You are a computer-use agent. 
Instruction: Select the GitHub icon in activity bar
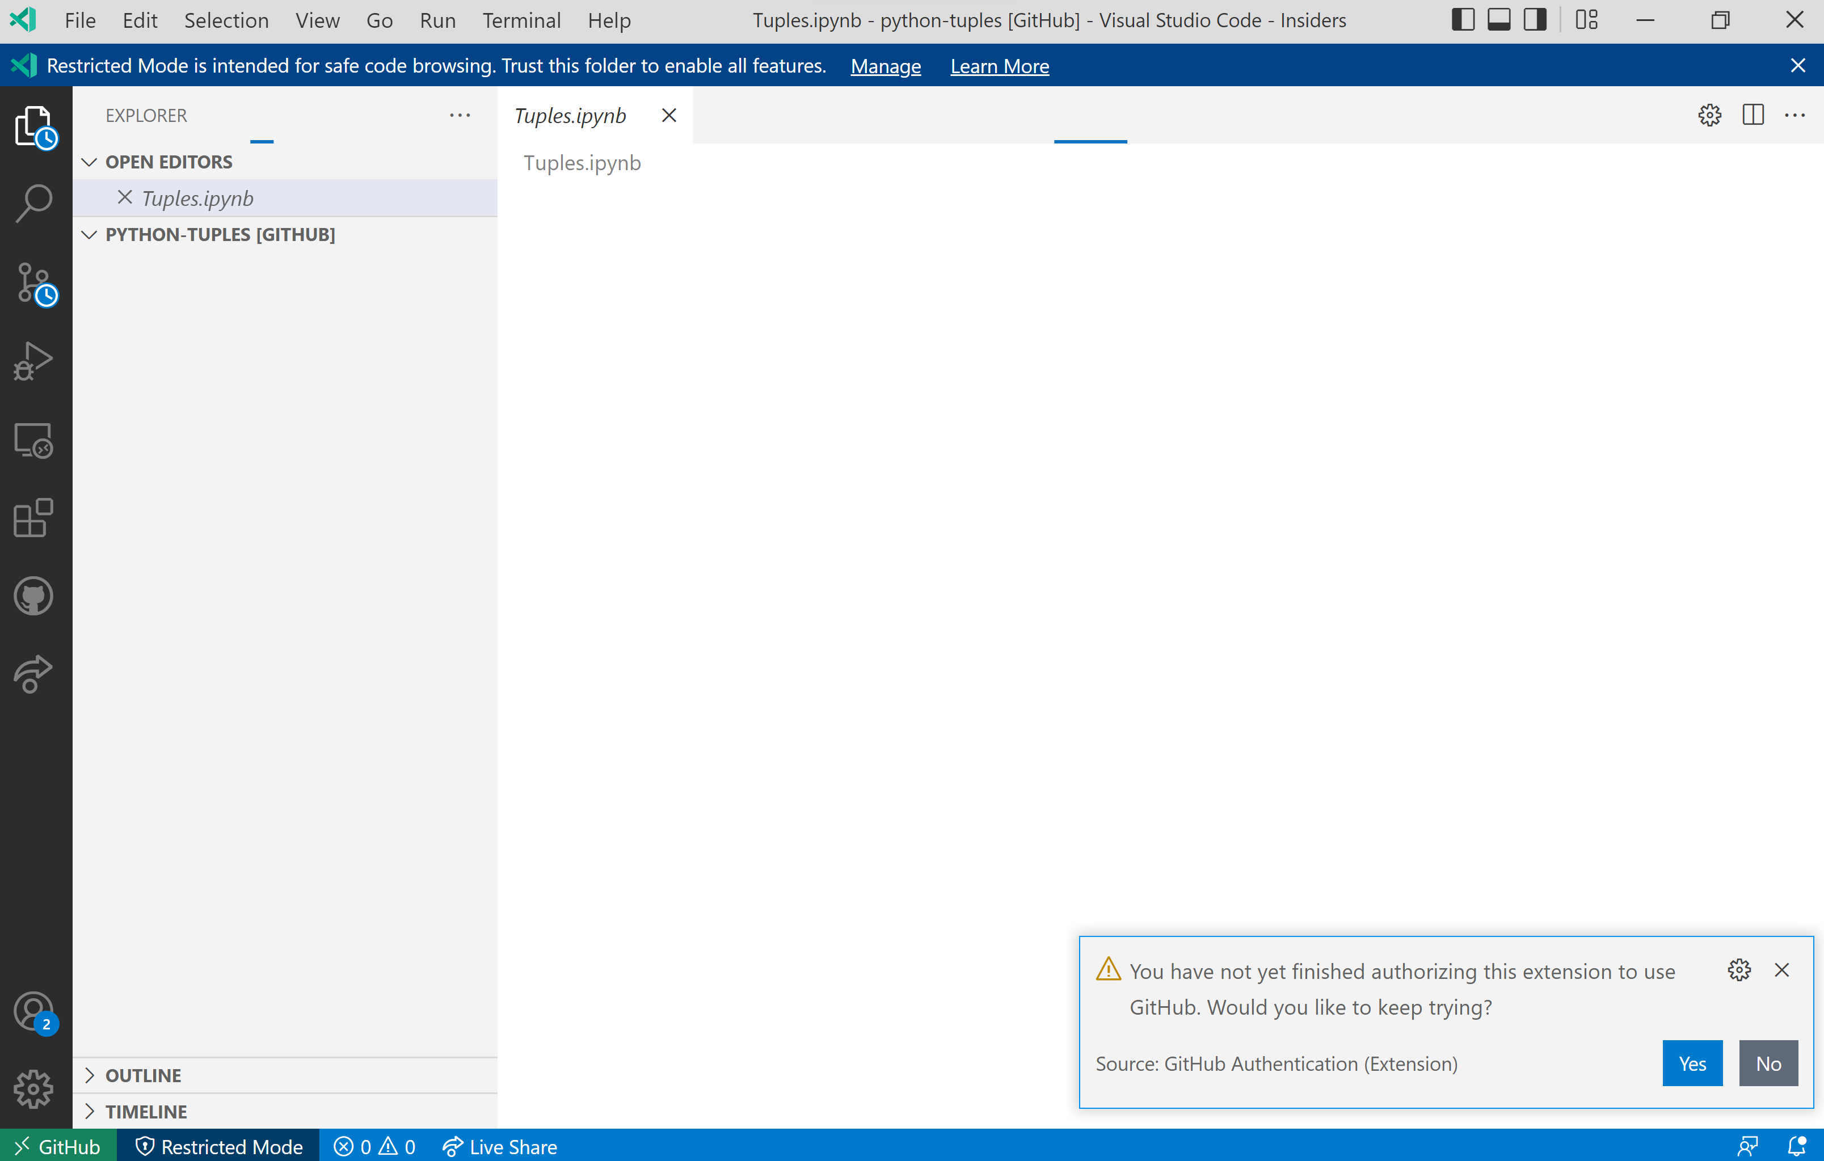pos(33,596)
